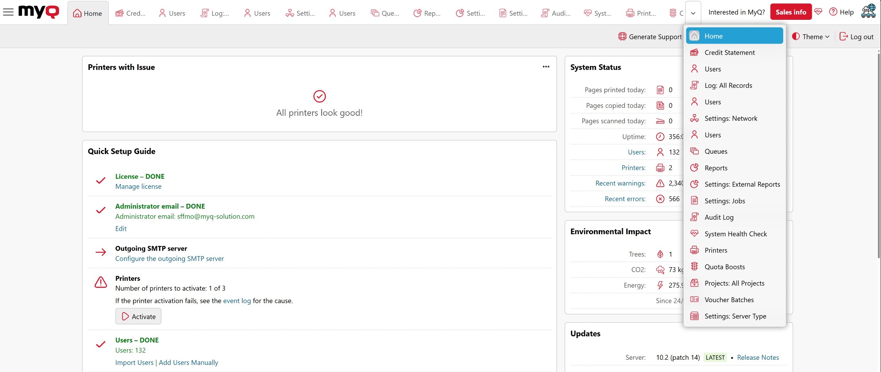Click the Help question mark icon
This screenshot has width=881, height=372.
point(833,12)
